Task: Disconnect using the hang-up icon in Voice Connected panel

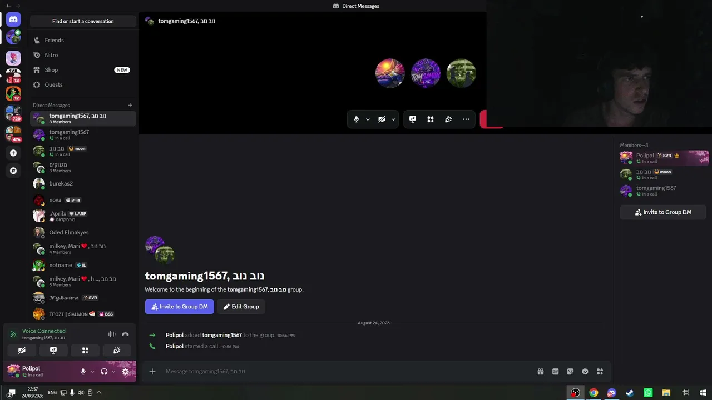Action: coord(125,334)
